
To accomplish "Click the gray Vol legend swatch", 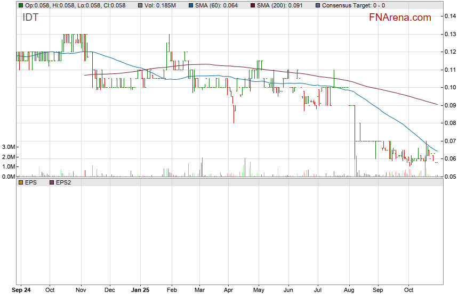I will click(x=140, y=5).
